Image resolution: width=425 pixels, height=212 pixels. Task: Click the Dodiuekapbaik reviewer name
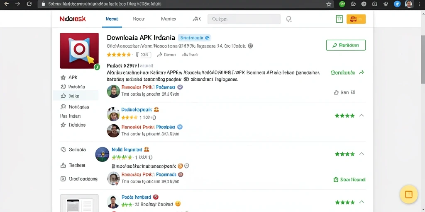click(x=136, y=110)
